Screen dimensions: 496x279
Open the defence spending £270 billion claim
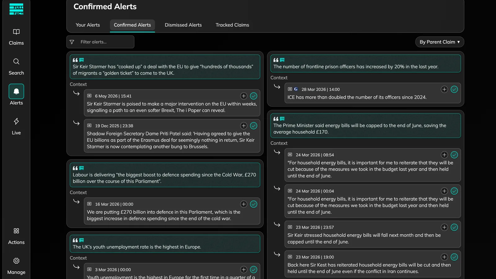tap(165, 175)
